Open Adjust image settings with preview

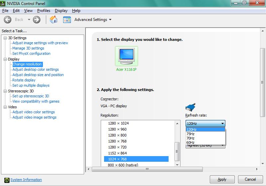click(40, 43)
